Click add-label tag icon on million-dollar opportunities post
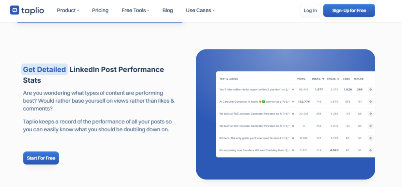This screenshot has width=402, height=187. coord(288,90)
